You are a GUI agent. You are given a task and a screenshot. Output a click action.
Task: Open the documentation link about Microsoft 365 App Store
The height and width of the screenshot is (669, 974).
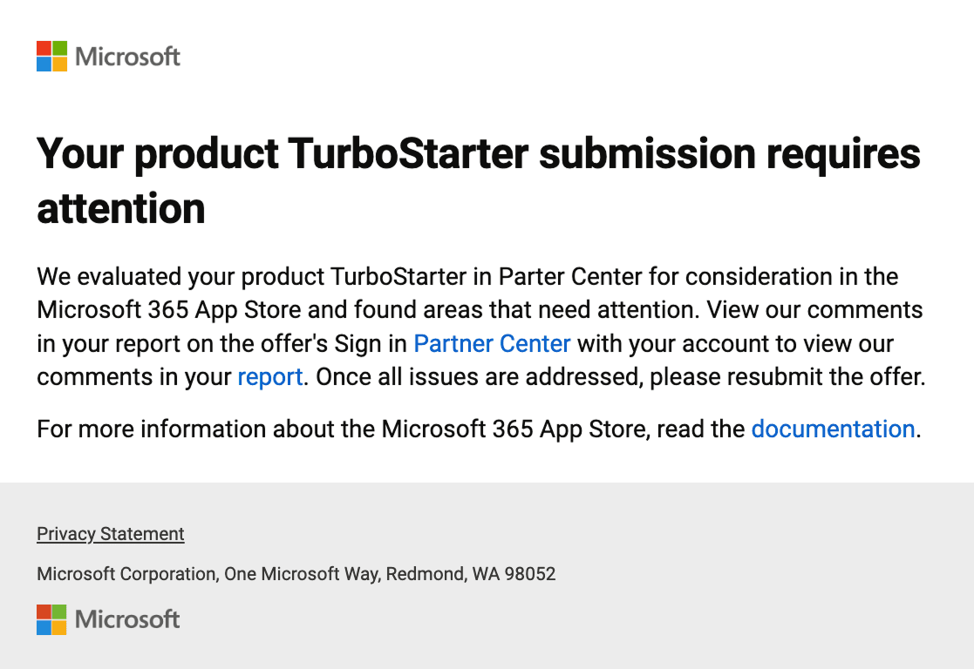[833, 429]
